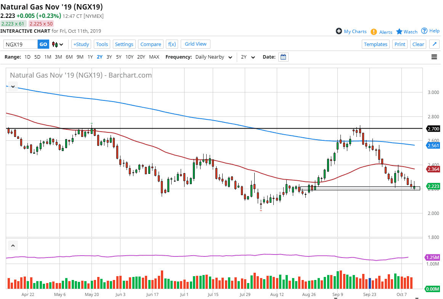Image resolution: width=443 pixels, height=299 pixels.
Task: Open the Tools menu
Action: pyautogui.click(x=102, y=44)
